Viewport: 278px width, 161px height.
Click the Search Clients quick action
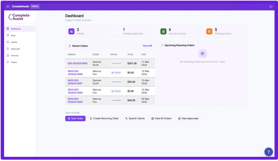[x=135, y=118]
